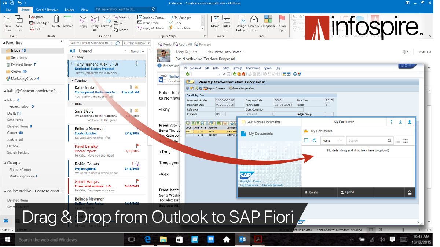Open the File tab in Outlook

(x=8, y=10)
